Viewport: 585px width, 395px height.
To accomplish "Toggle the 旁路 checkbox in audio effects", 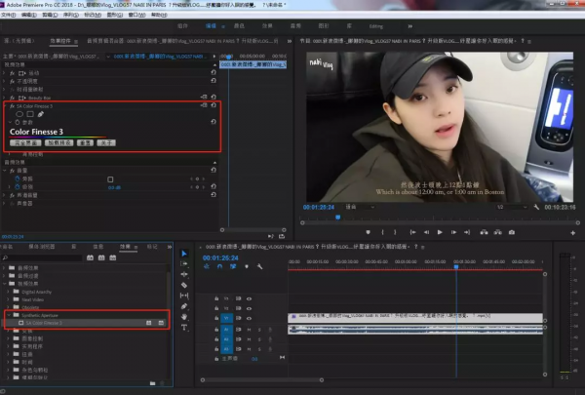I will [110, 179].
